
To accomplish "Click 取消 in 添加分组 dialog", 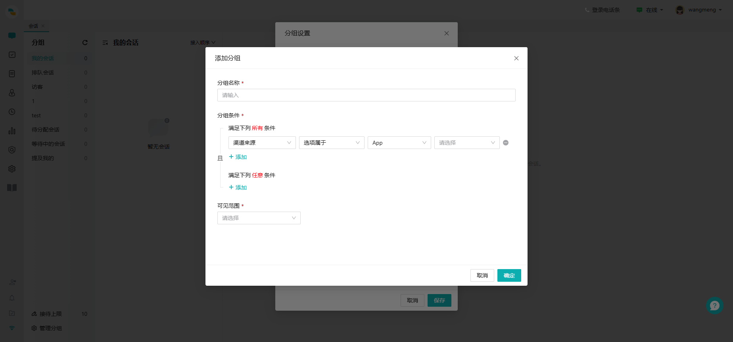I will (482, 275).
